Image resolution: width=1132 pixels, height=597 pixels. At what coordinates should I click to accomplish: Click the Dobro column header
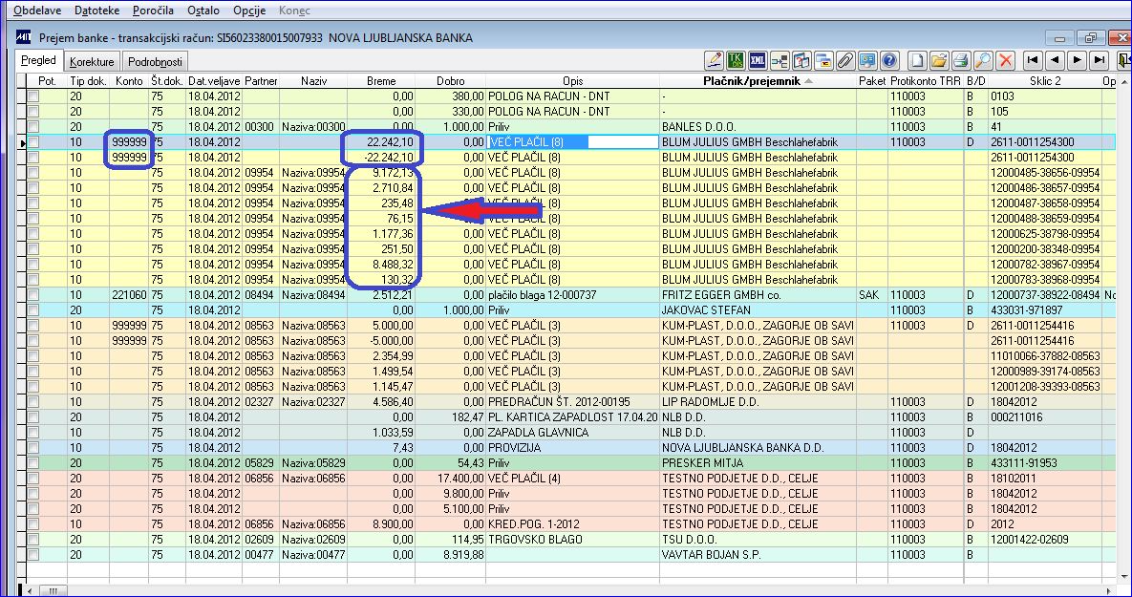[450, 81]
